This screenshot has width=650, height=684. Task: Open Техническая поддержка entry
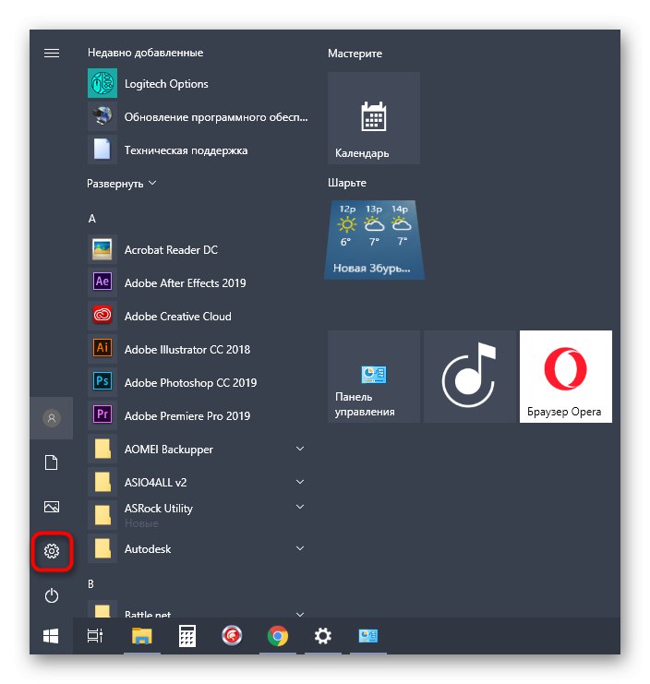pos(186,150)
